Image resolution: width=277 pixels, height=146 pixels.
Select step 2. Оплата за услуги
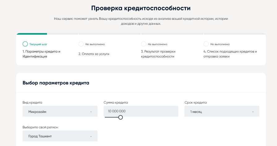tap(94, 54)
